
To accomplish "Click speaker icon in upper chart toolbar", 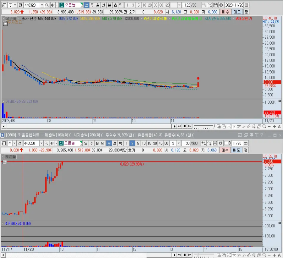I will [x=52, y=5].
